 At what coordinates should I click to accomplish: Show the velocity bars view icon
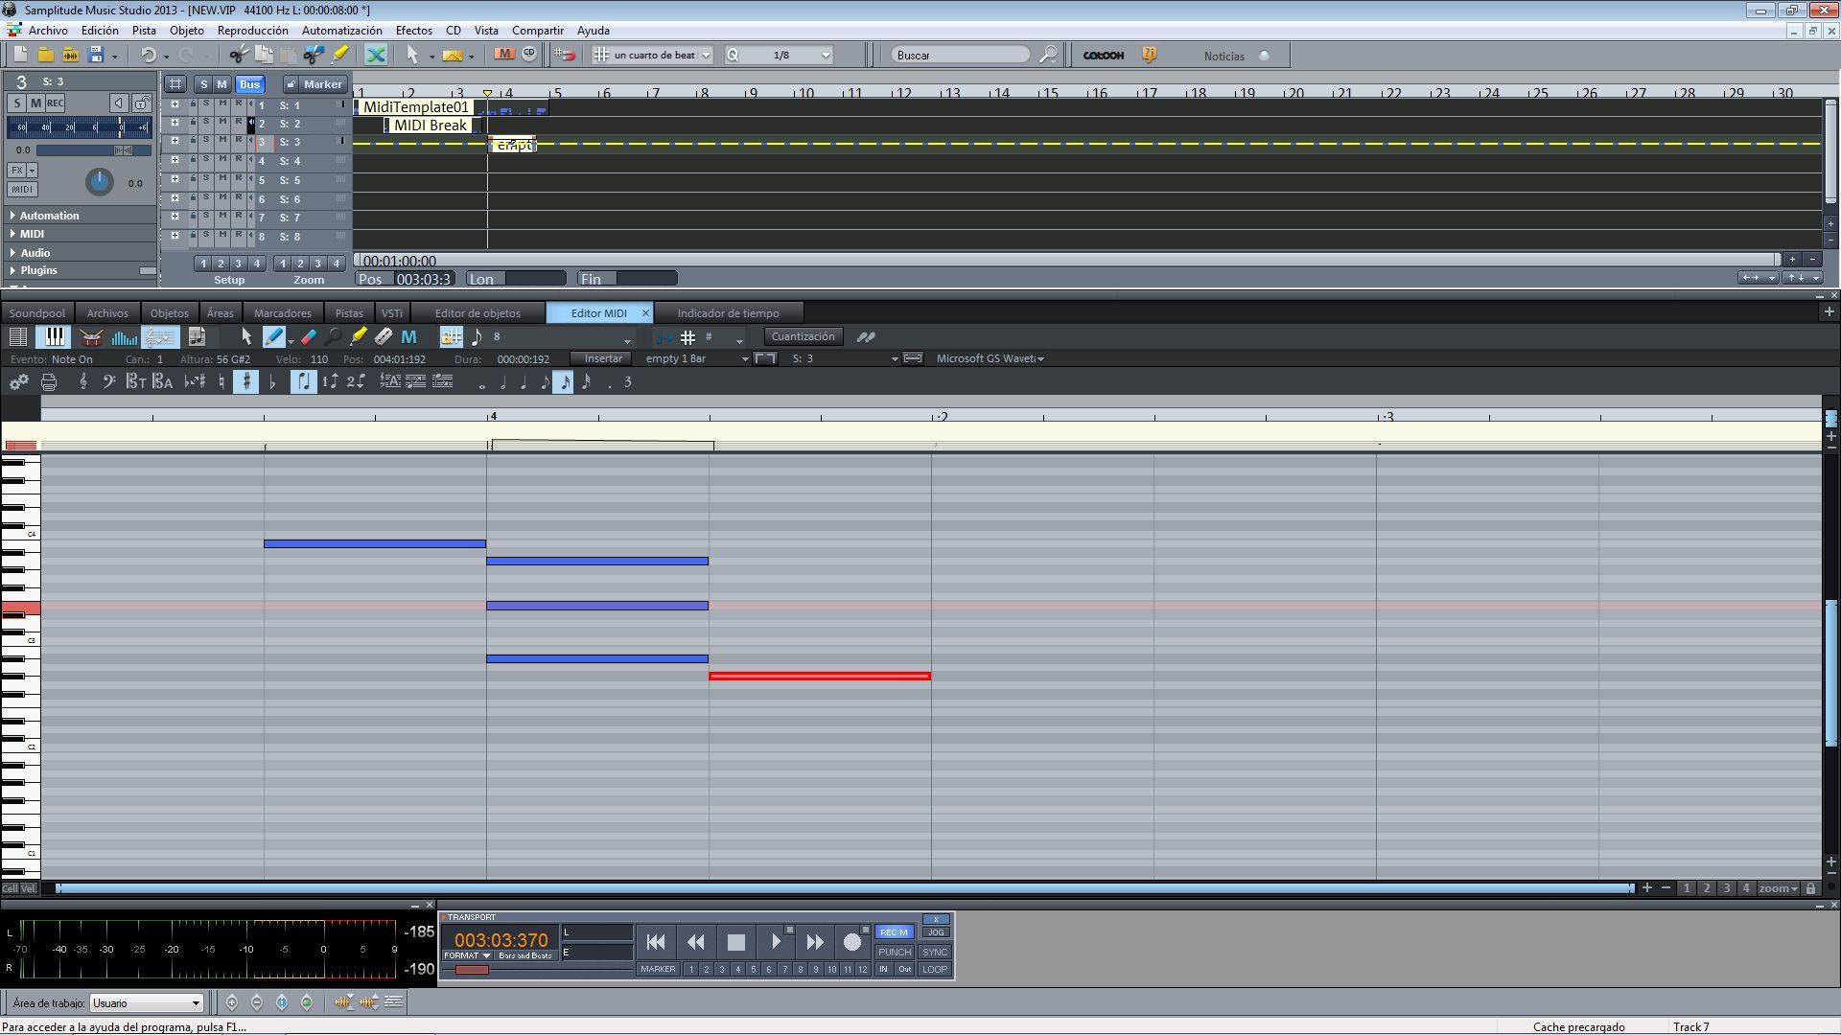click(x=125, y=337)
